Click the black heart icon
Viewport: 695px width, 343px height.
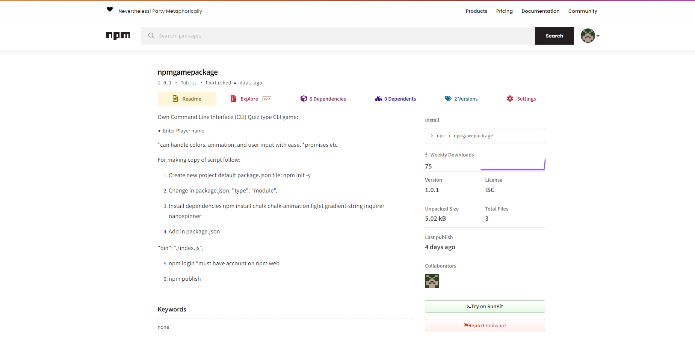[110, 9]
